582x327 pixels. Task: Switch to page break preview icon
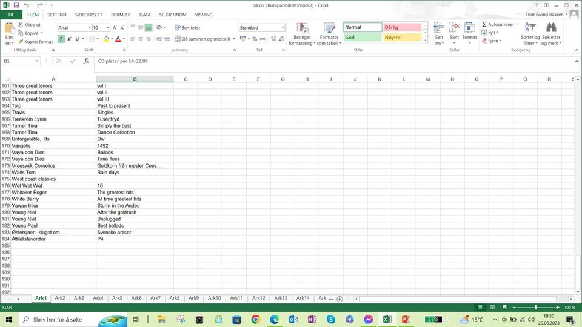tap(505, 308)
